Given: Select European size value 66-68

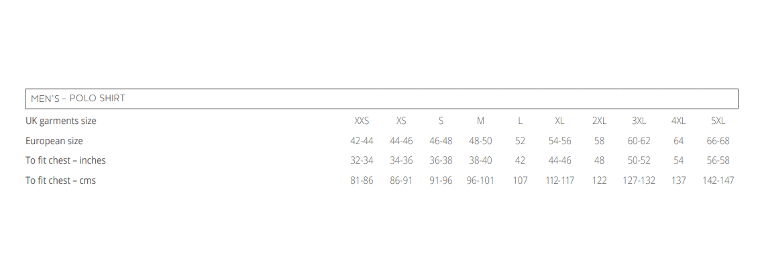Looking at the screenshot, I should coord(718,141).
